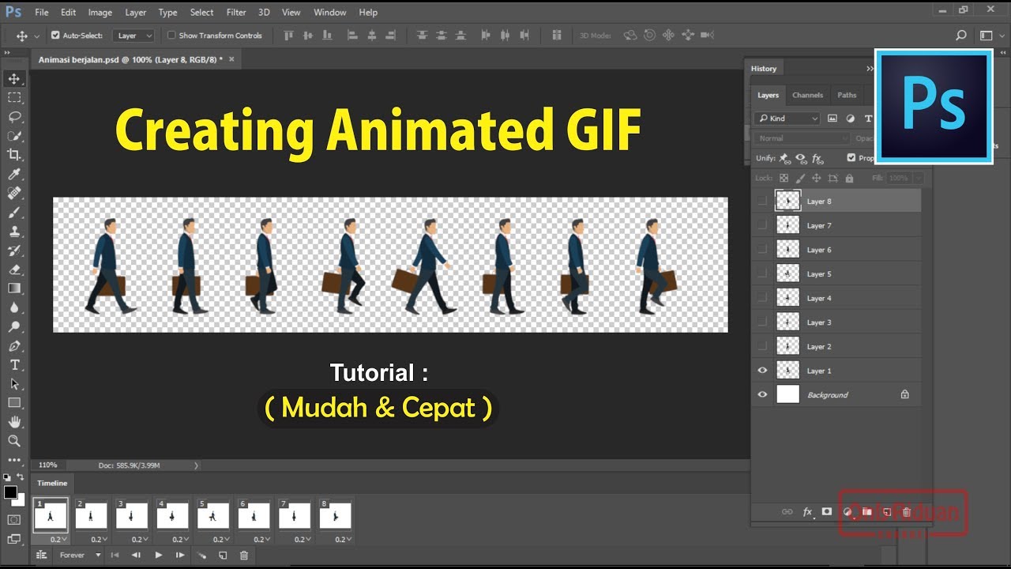Select the Rectangle shape tool
Screen dimensions: 1011x569
coord(14,403)
